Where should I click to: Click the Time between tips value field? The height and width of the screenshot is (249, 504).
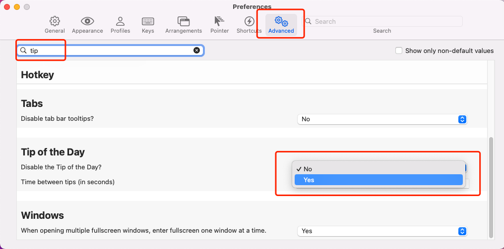point(467,183)
